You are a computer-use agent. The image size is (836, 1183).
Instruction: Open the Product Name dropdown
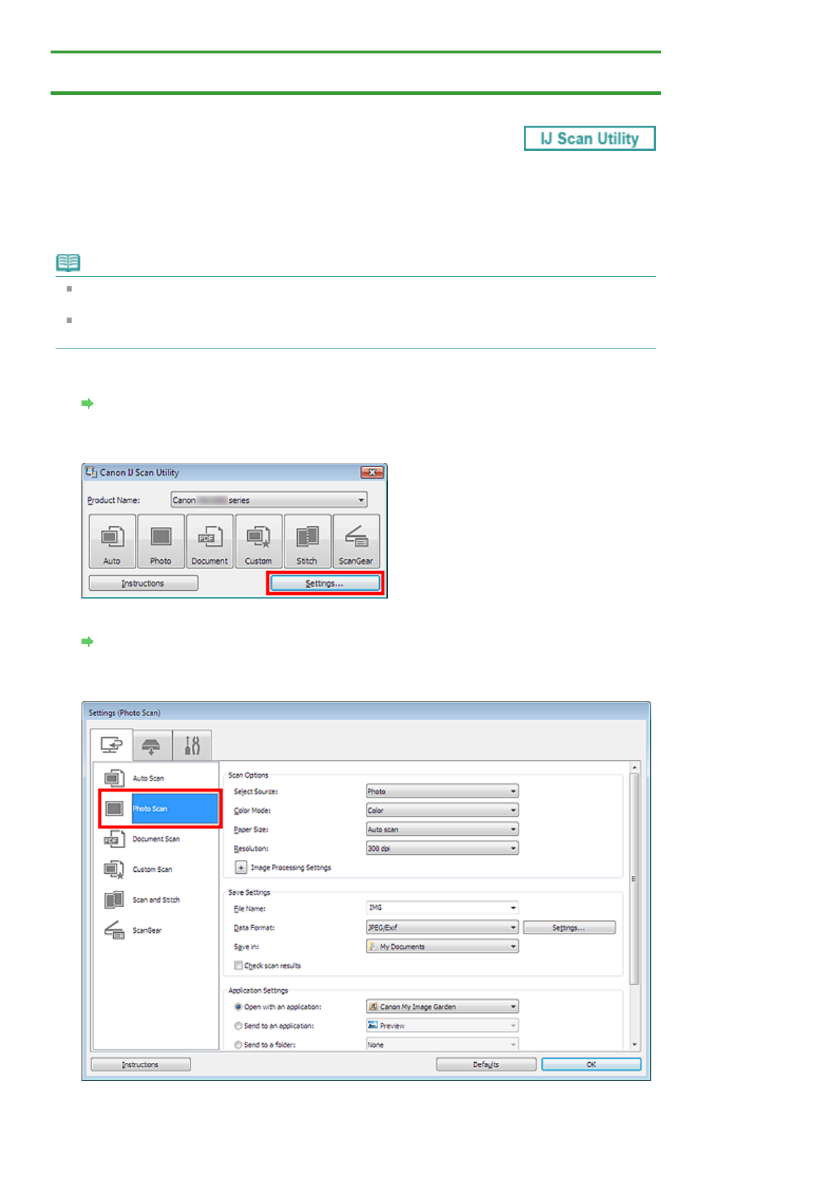pyautogui.click(x=270, y=500)
